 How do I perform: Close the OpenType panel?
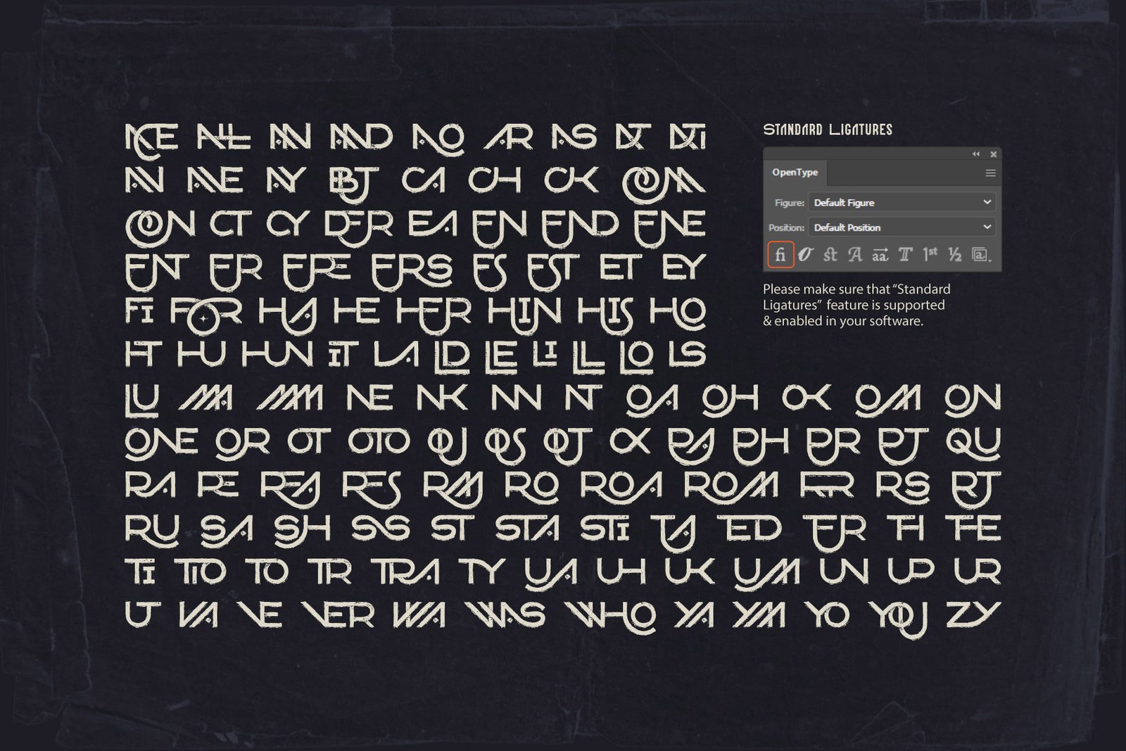tap(994, 154)
